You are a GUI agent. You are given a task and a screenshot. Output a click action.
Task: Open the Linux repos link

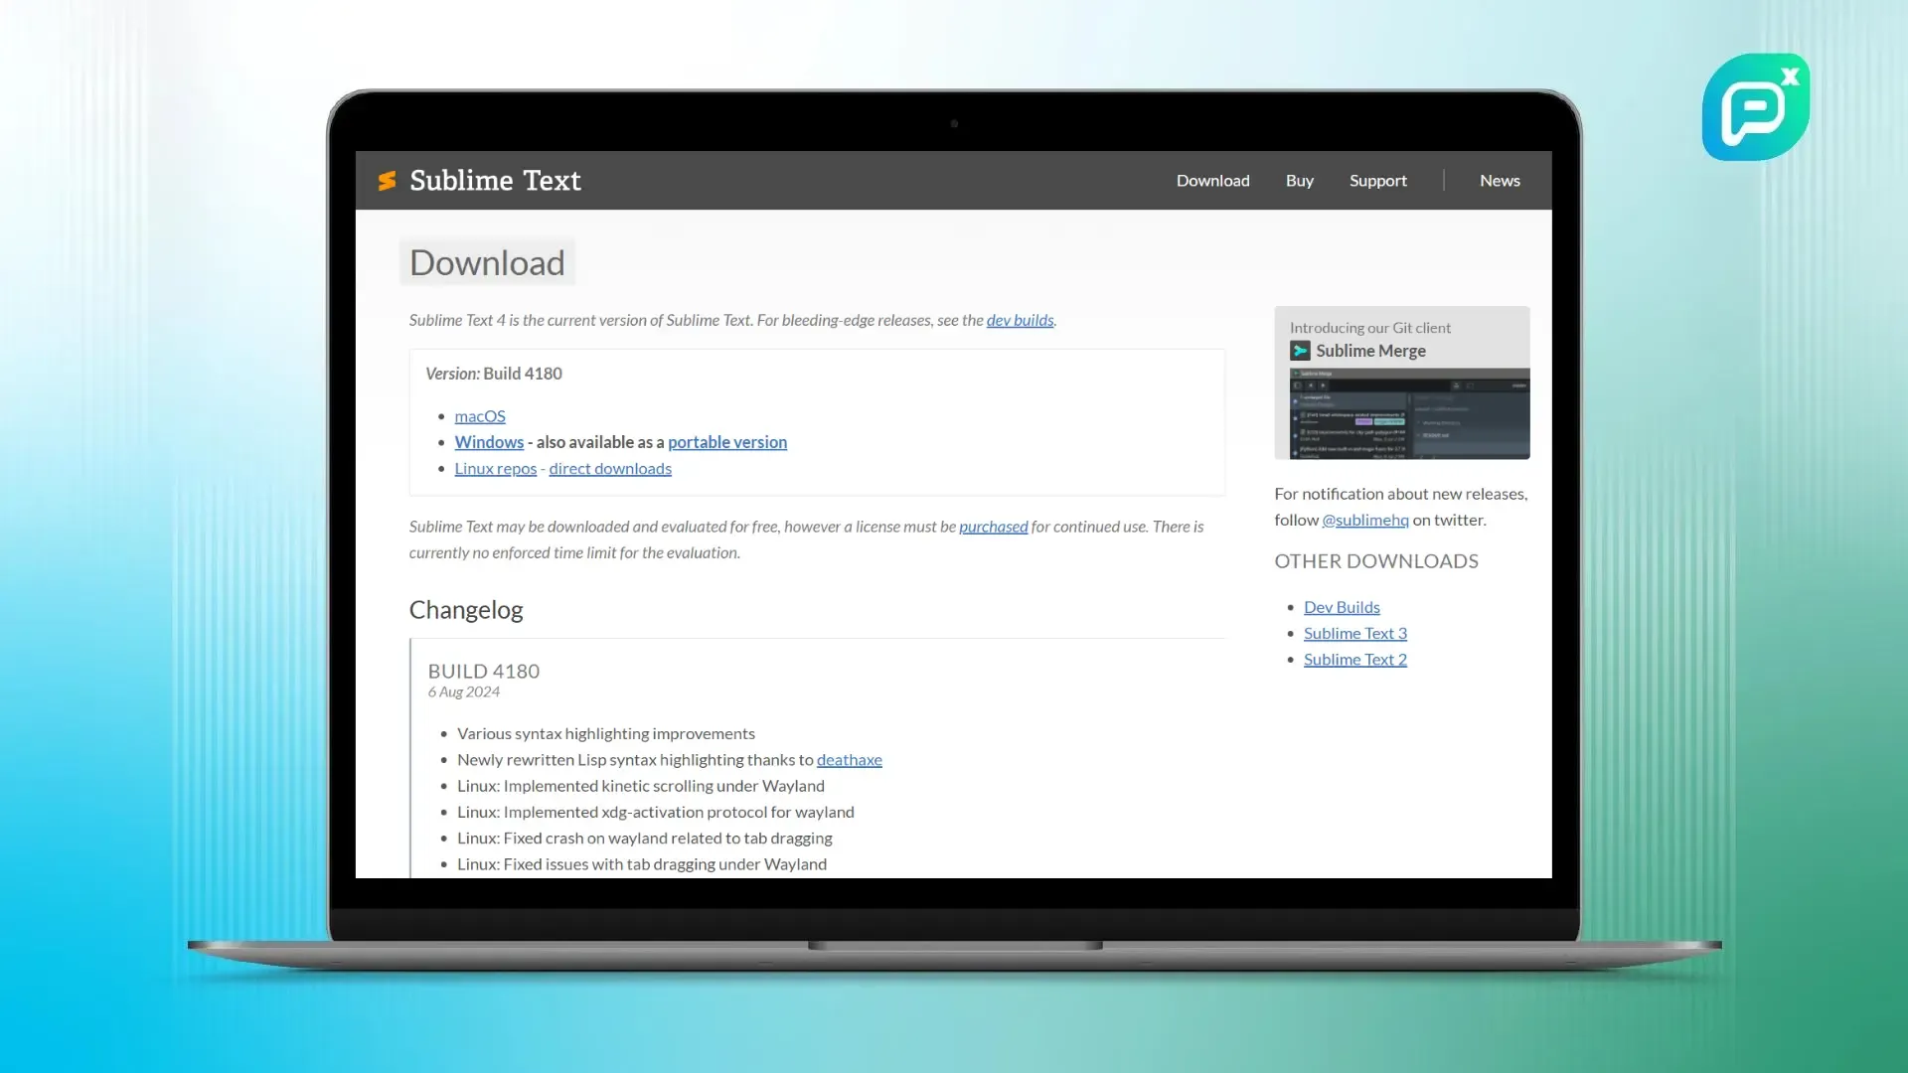495,469
